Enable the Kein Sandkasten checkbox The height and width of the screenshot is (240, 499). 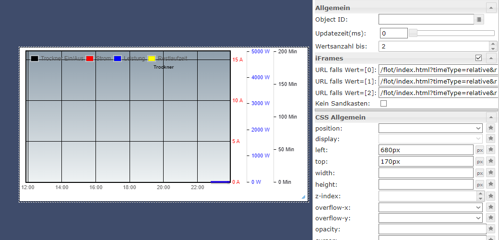pos(384,104)
